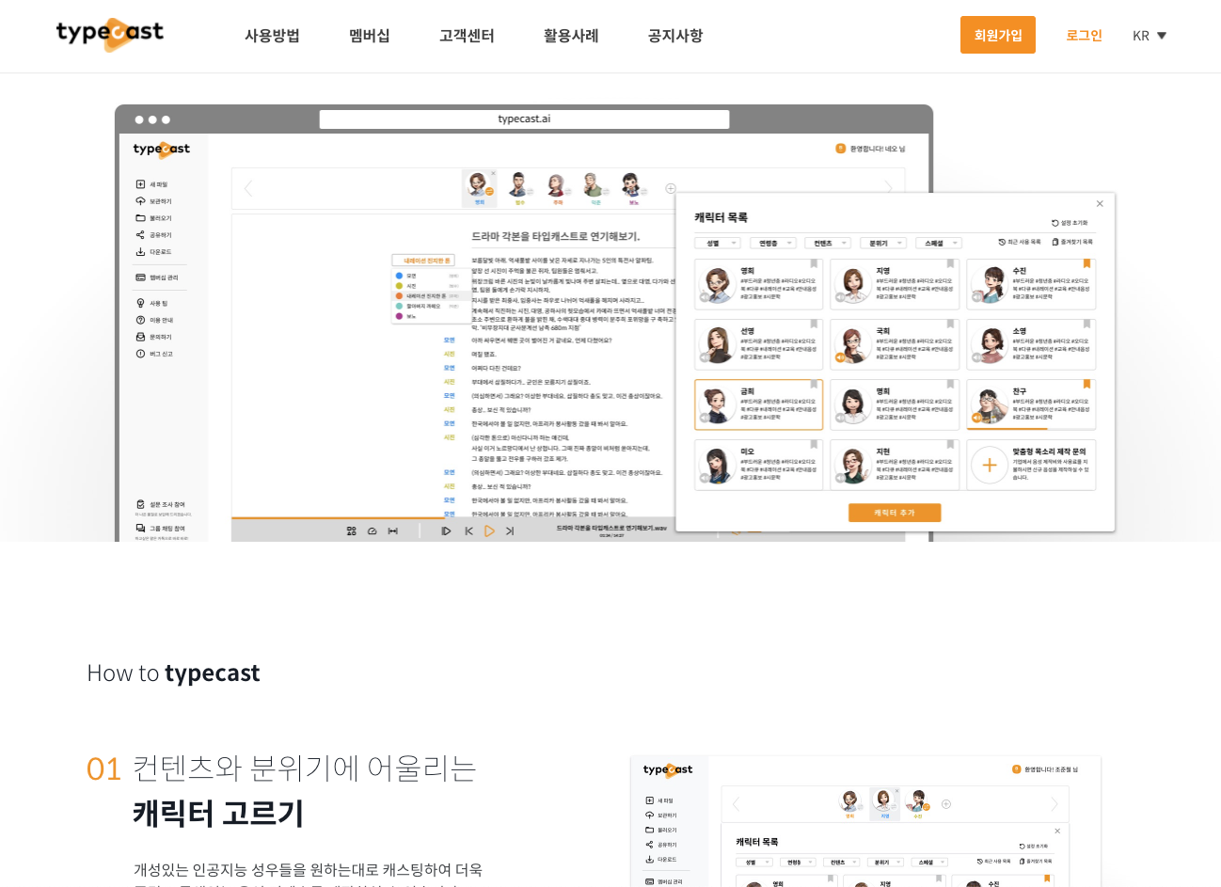Click 최근 사용 목록 in the hero character list
1221x887 pixels.
(1020, 243)
